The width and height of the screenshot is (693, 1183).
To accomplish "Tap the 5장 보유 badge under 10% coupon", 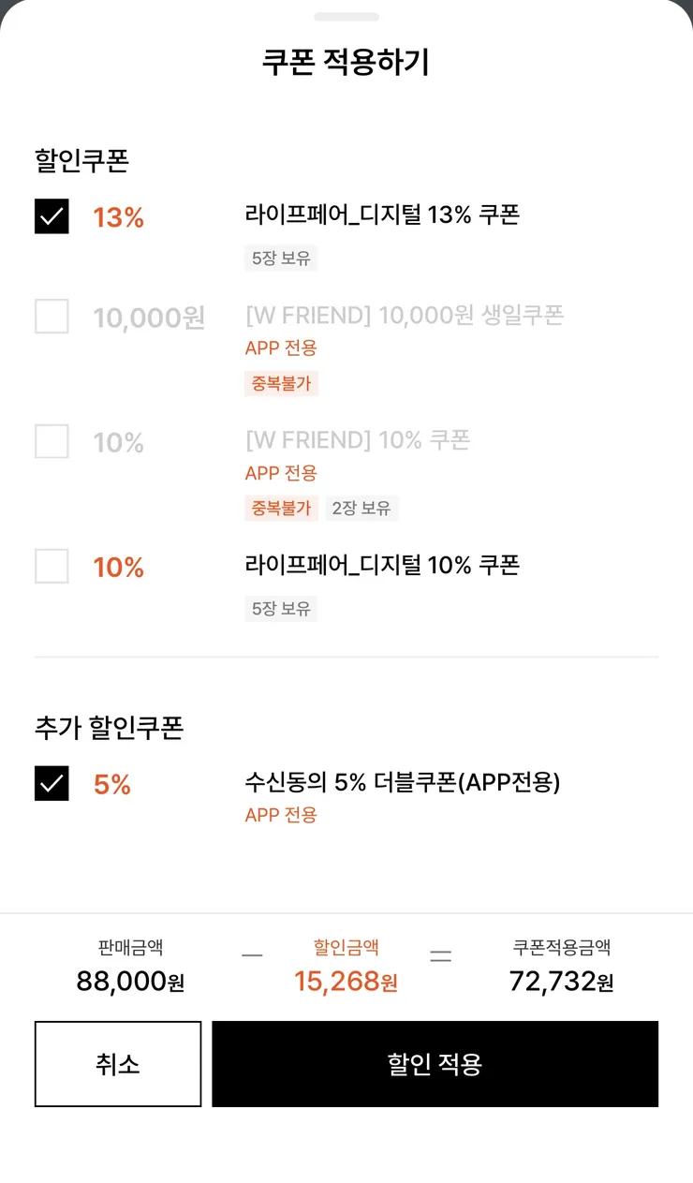I will click(281, 609).
